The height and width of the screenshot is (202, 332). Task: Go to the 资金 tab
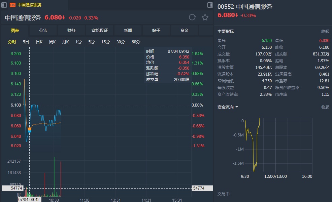185,31
